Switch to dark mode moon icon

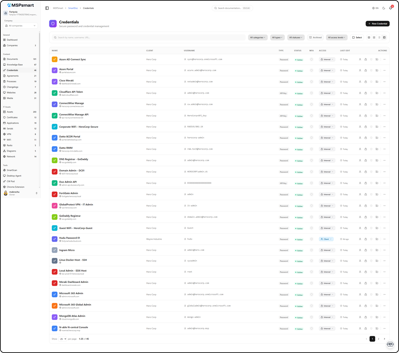click(384, 8)
